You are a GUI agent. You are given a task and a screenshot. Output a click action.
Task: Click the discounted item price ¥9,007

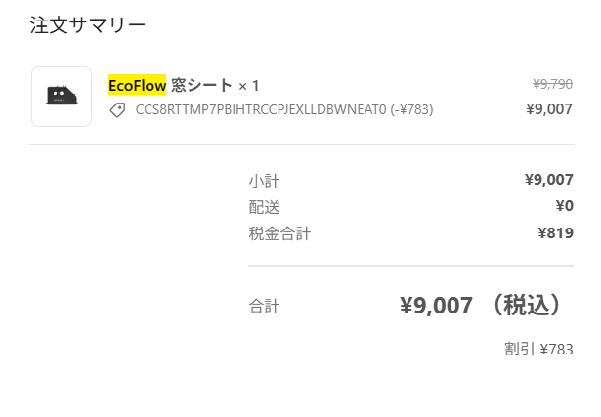[x=549, y=109]
